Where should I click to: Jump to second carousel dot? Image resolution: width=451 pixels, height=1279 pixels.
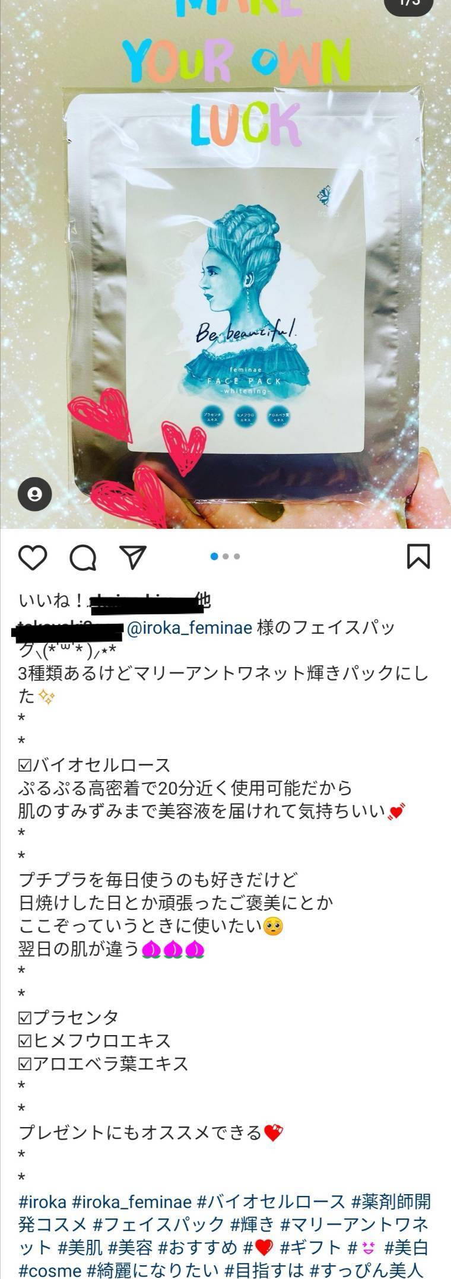point(225,556)
